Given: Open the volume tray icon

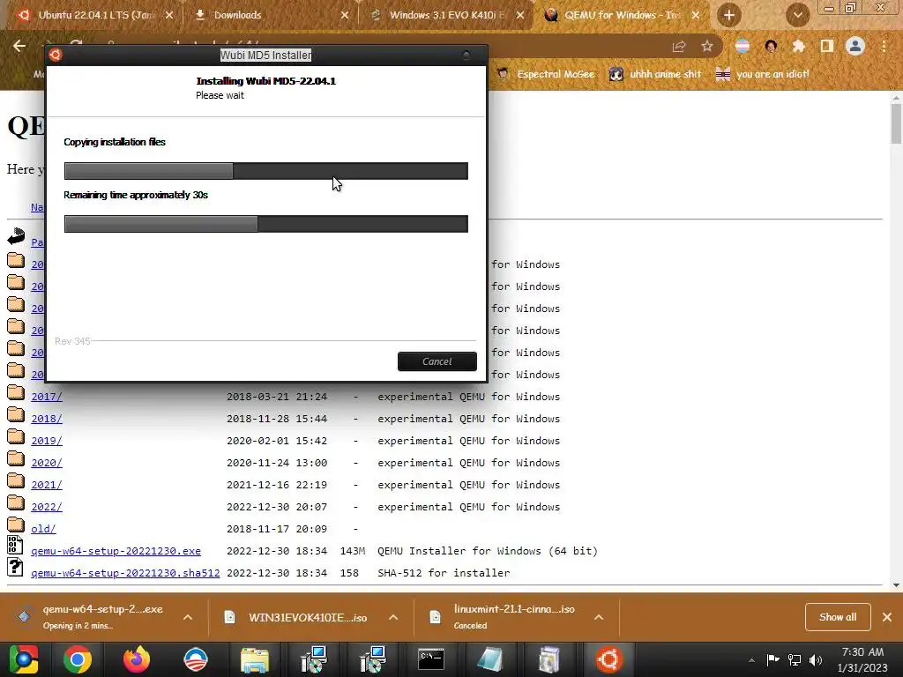Looking at the screenshot, I should point(816,659).
